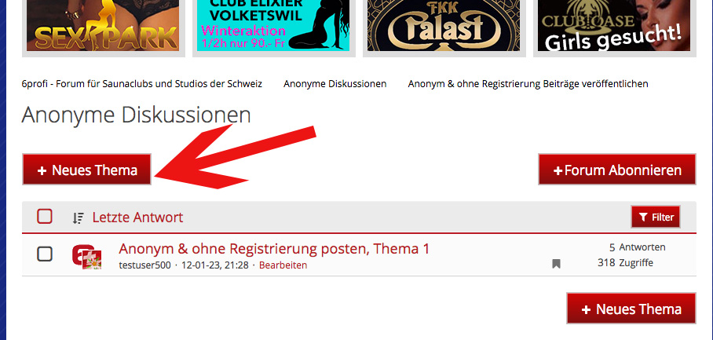The width and height of the screenshot is (713, 340).
Task: Click the funnel icon in the Filter button
Action: [643, 218]
